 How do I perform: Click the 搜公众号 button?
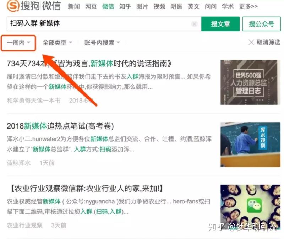[262, 24]
